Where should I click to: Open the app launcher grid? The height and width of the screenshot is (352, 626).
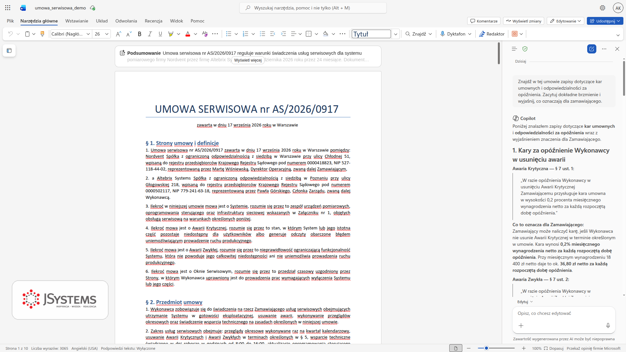8,8
